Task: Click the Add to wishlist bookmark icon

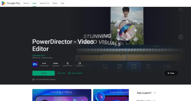Action: pyautogui.click(x=69, y=73)
